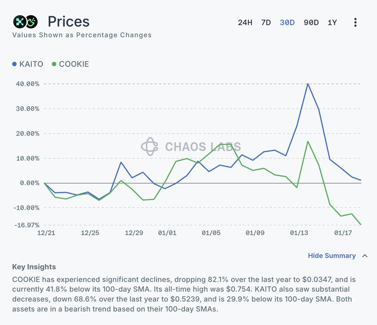Screen dimensions: 377x325
Task: Switch to the 1Y time range
Action: (x=332, y=23)
